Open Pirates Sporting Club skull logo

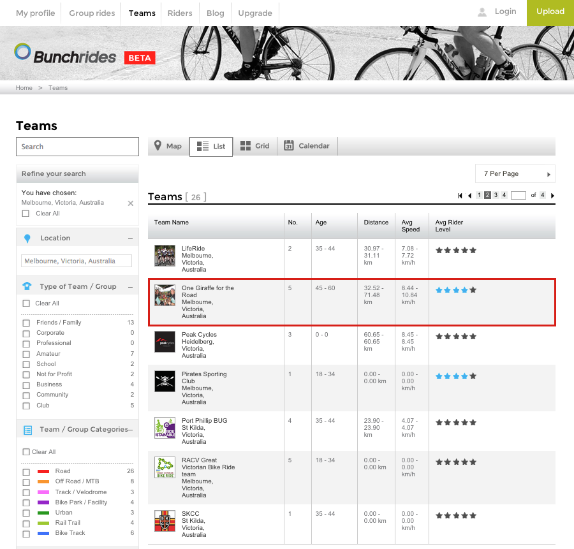coord(165,381)
